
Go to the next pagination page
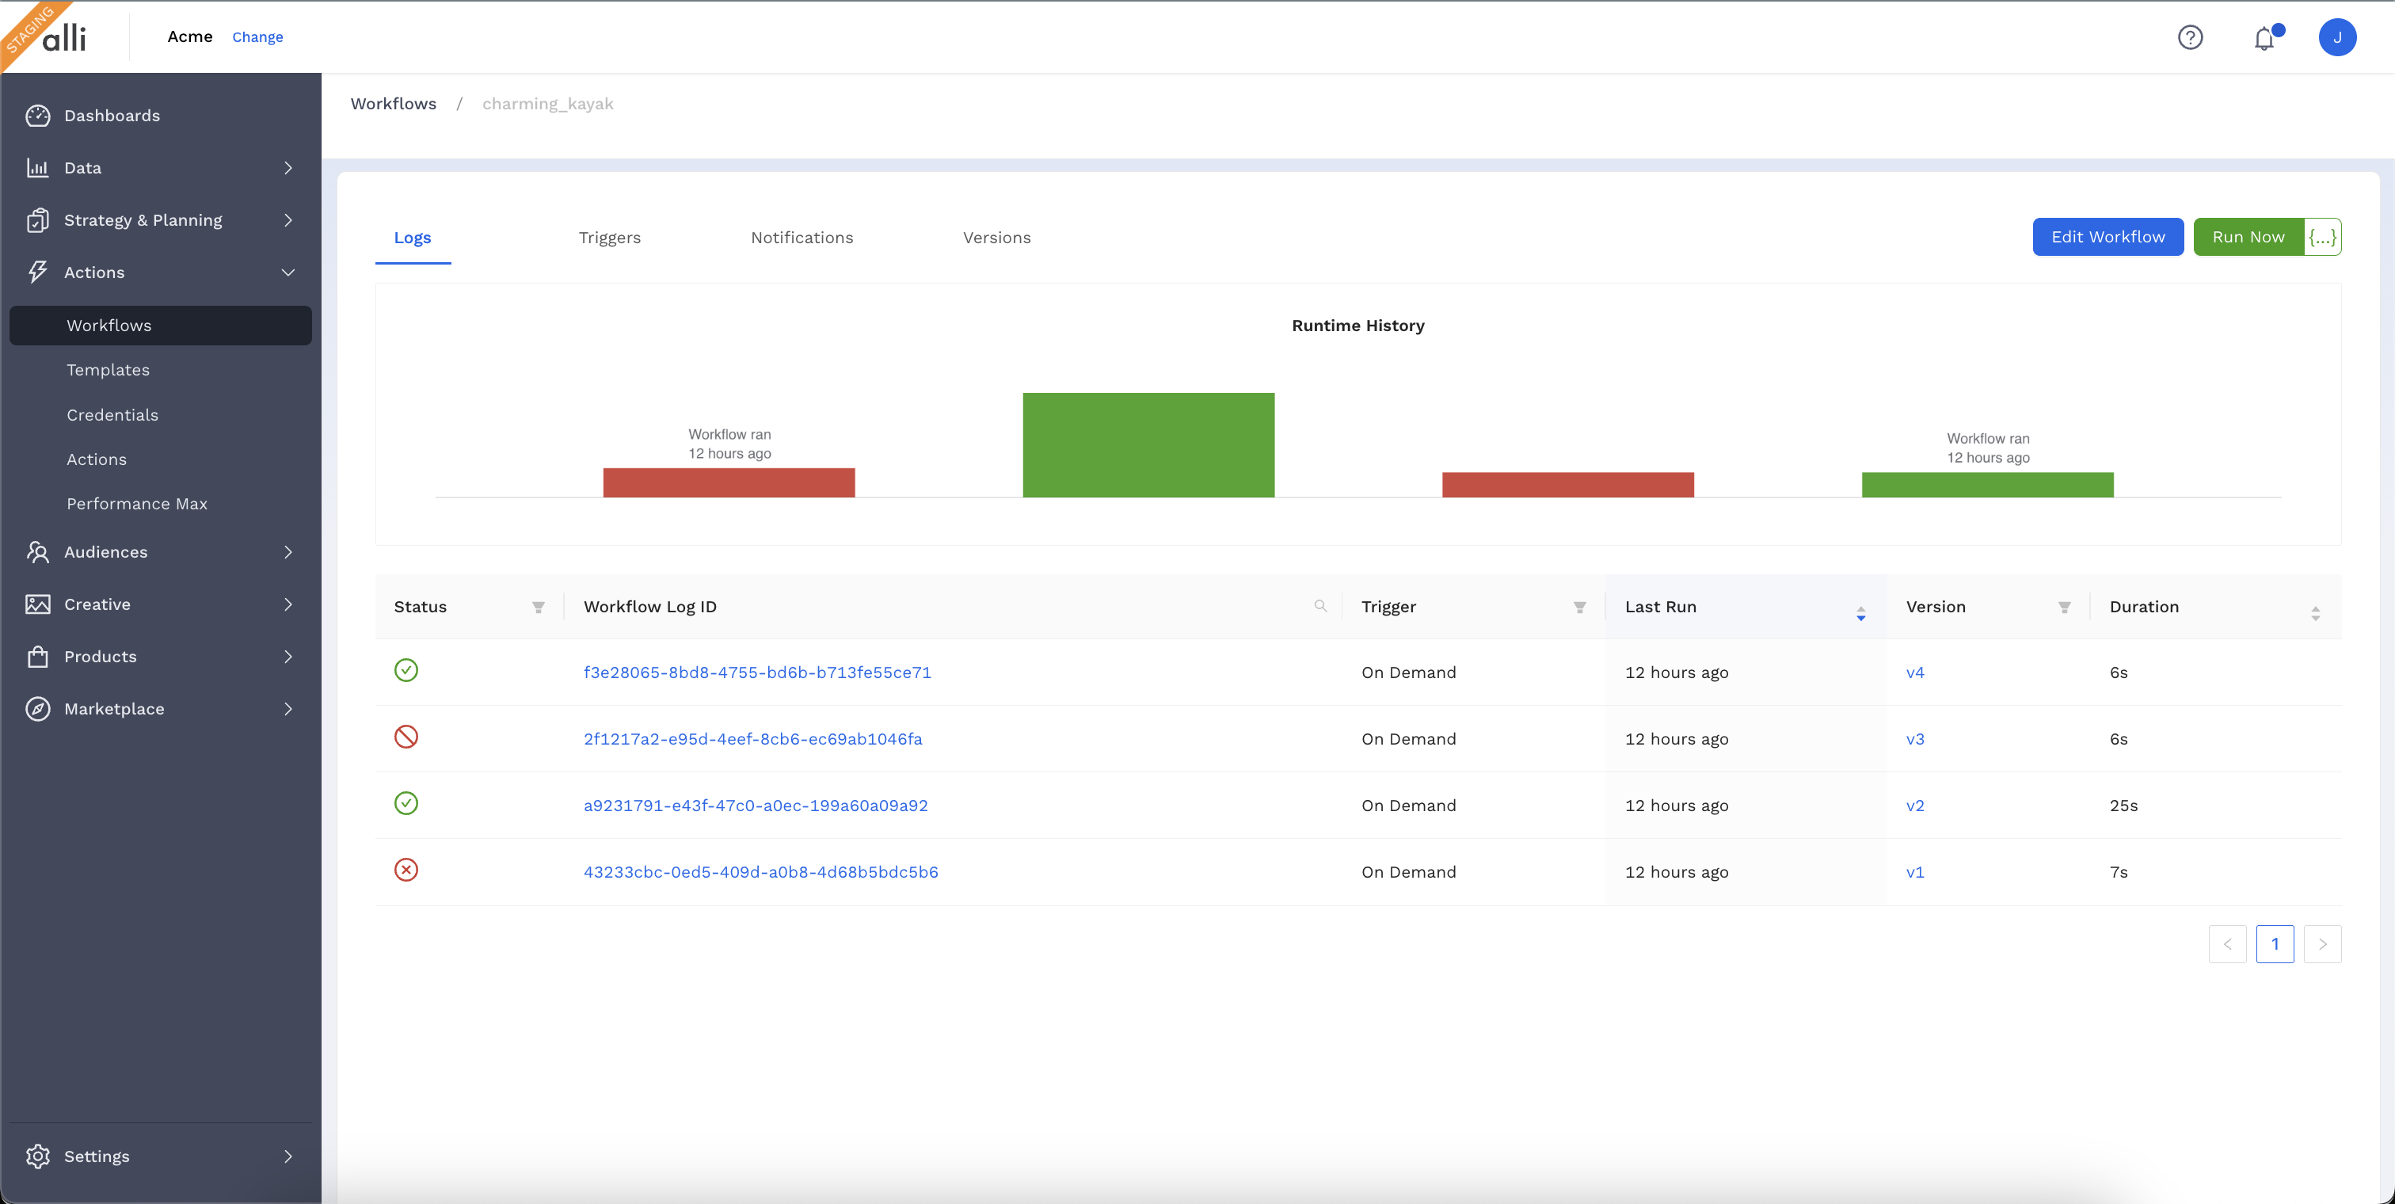(x=2321, y=943)
